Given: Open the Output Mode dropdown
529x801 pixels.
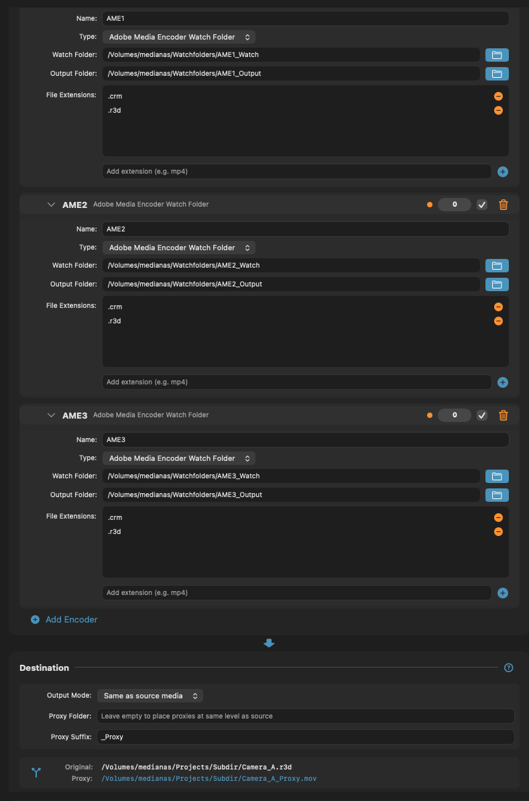Looking at the screenshot, I should pos(150,696).
